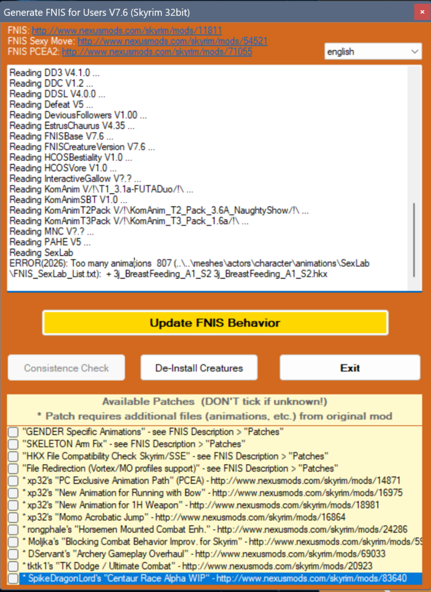Enable HKX File Compatibility Check checkbox
The image size is (431, 592).
[13, 456]
